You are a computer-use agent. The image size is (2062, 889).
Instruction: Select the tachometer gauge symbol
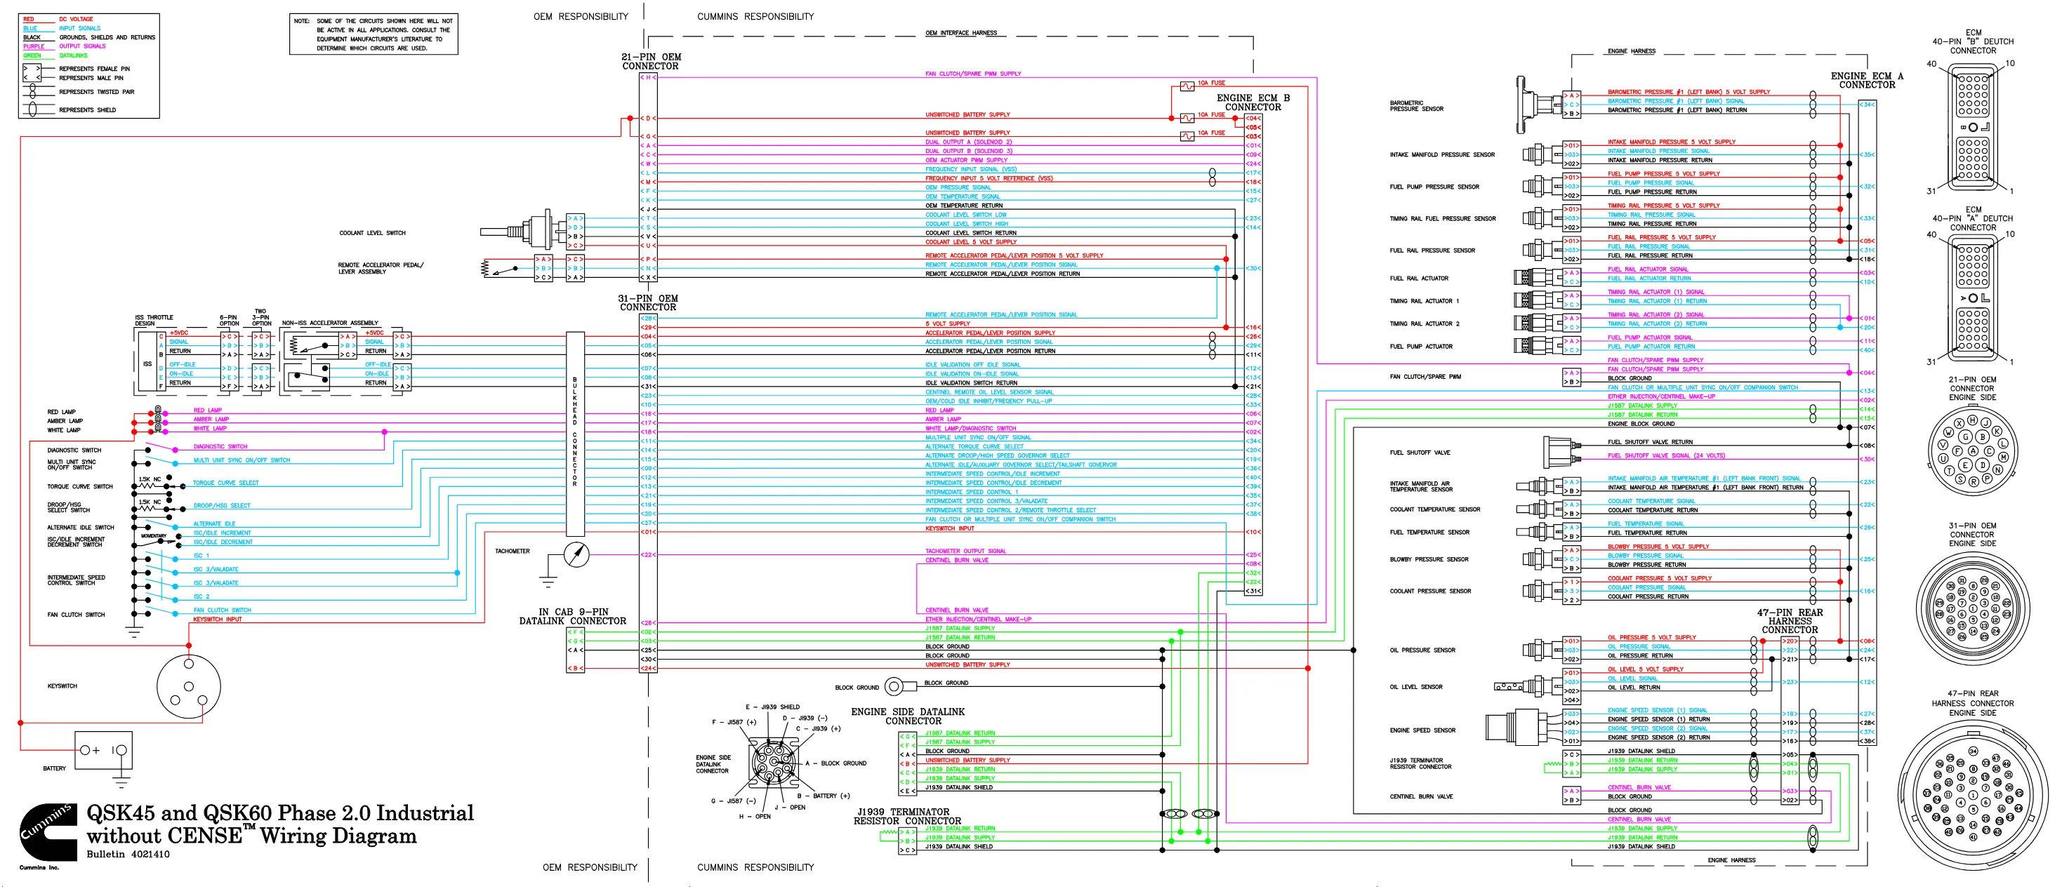click(576, 554)
